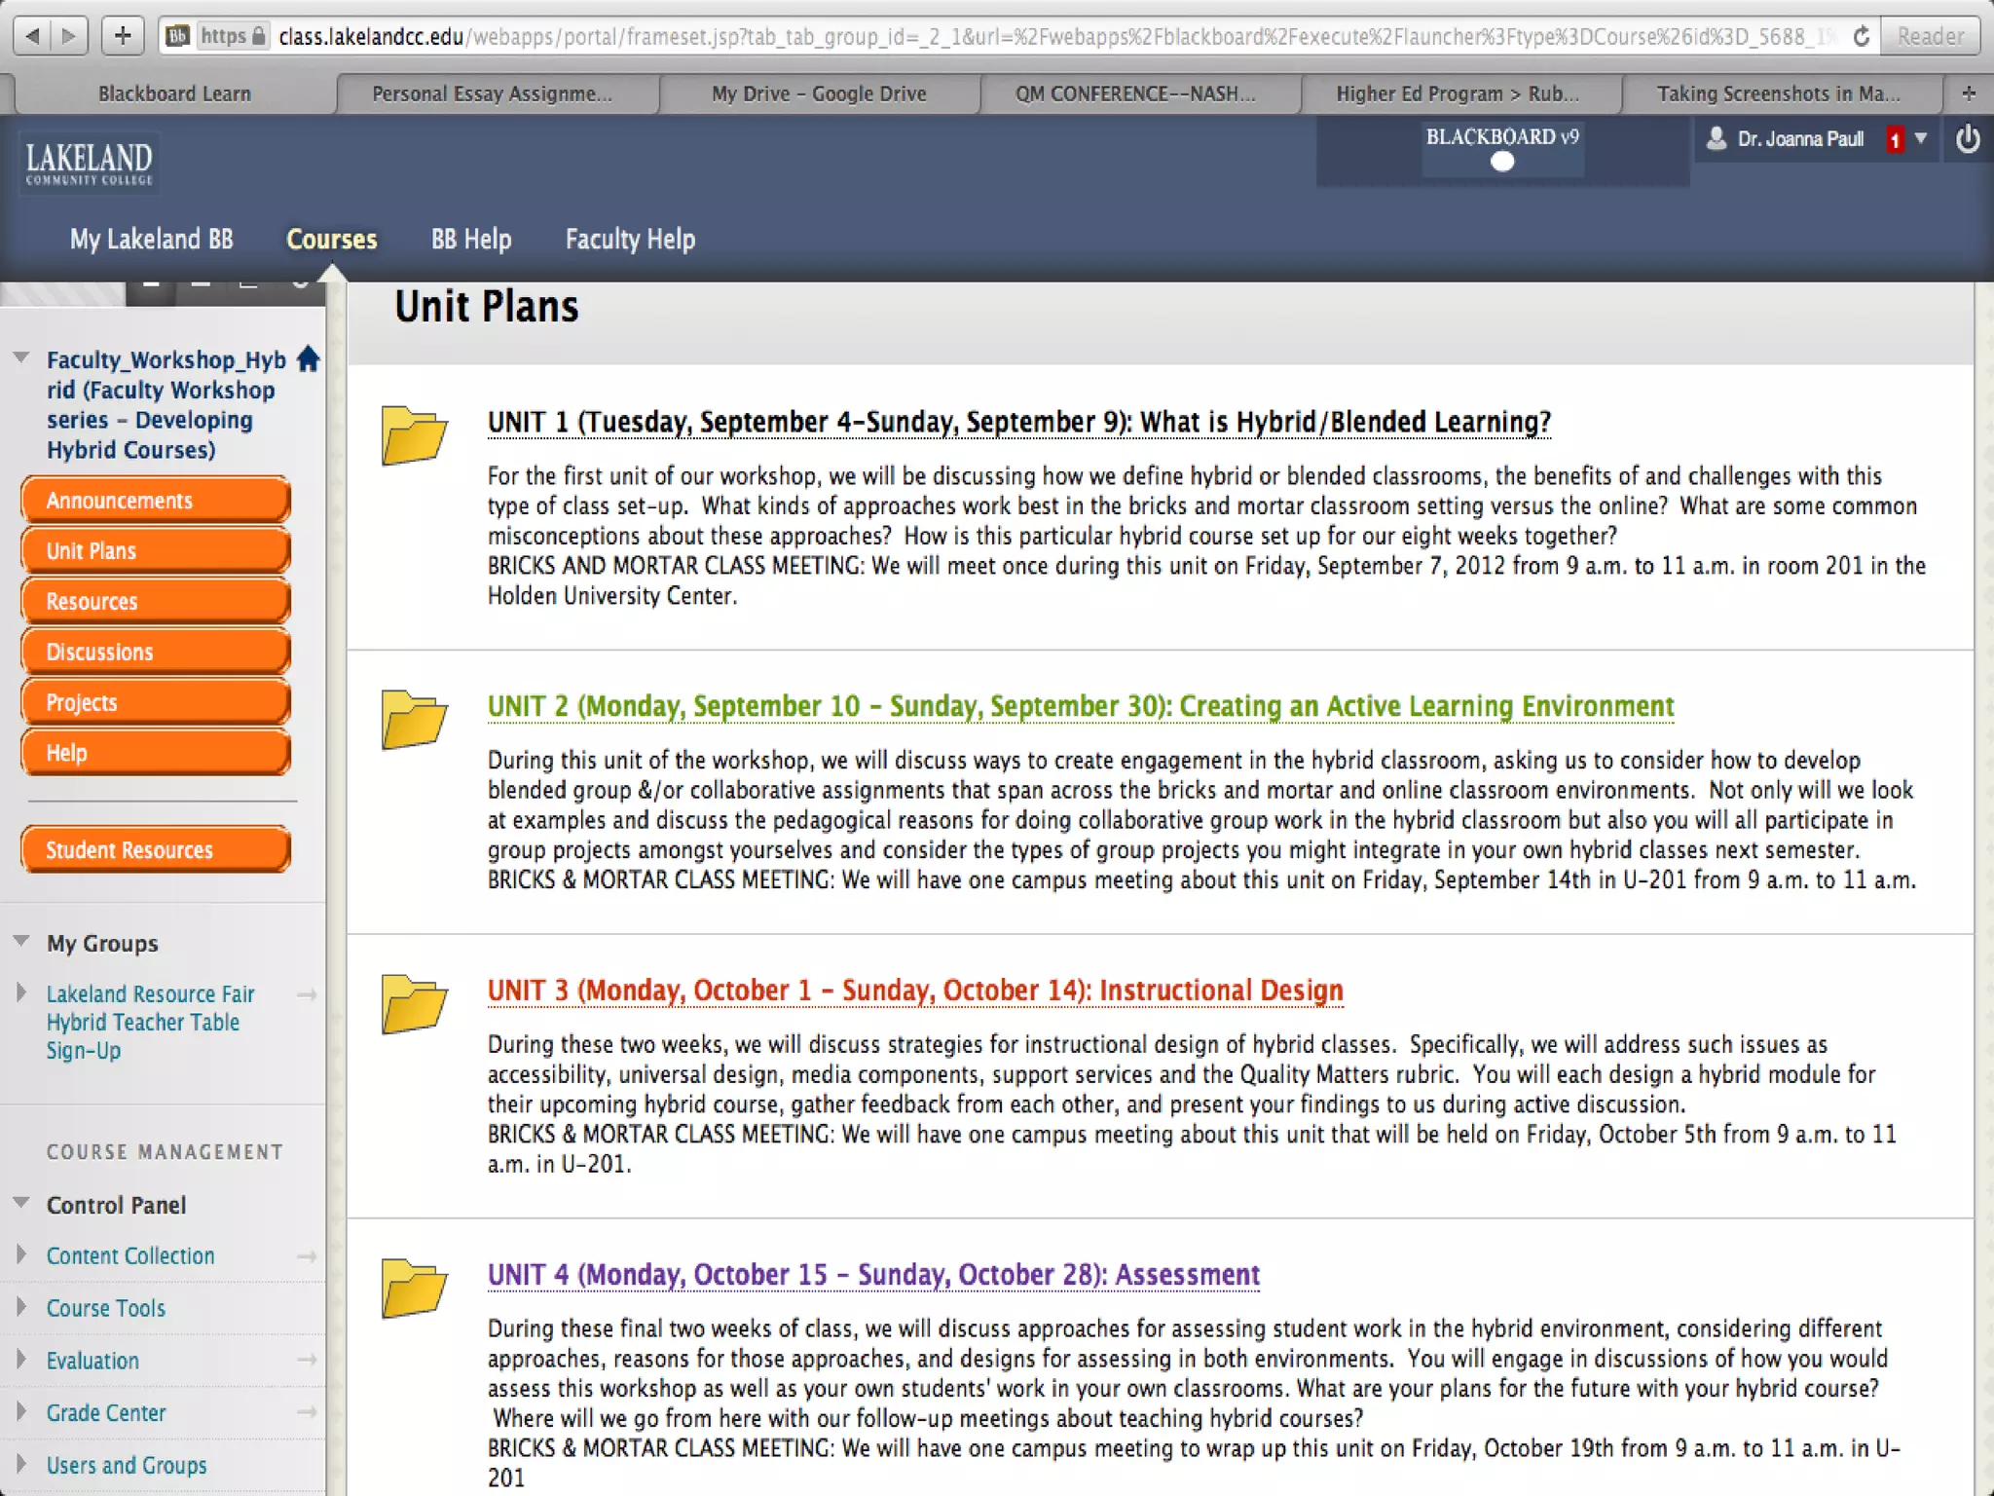
Task: Click the Unit 1 folder icon
Action: coord(414,435)
